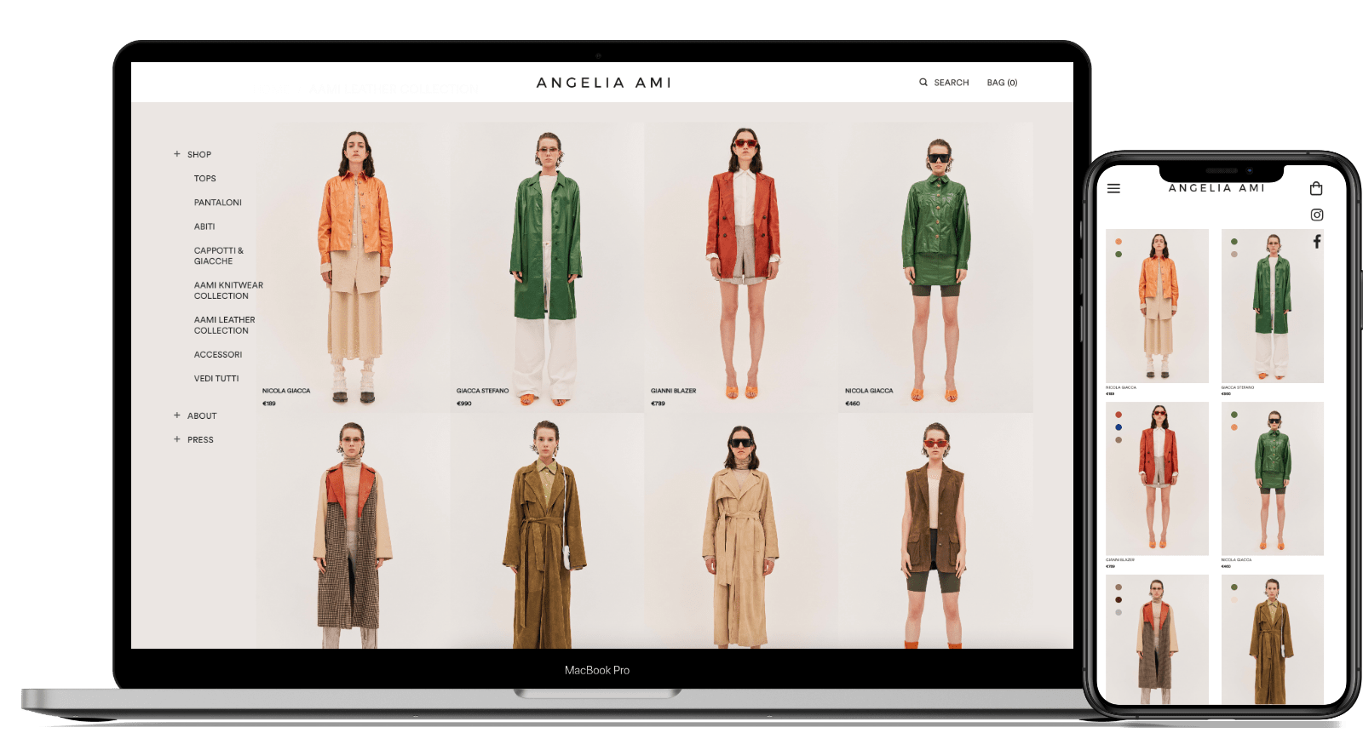Viewport: 1363px width, 756px height.
Task: Open the hamburger menu on the phone
Action: point(1113,189)
